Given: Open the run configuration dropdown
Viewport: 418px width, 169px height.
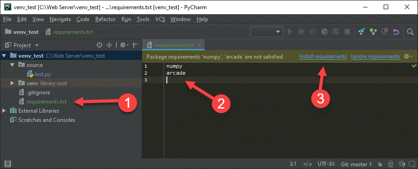Looking at the screenshot, I should tap(267, 32).
